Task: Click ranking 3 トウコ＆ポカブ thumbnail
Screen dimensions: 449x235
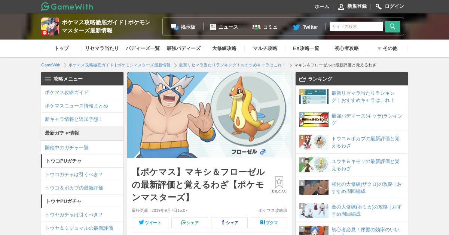Action: pyautogui.click(x=314, y=142)
